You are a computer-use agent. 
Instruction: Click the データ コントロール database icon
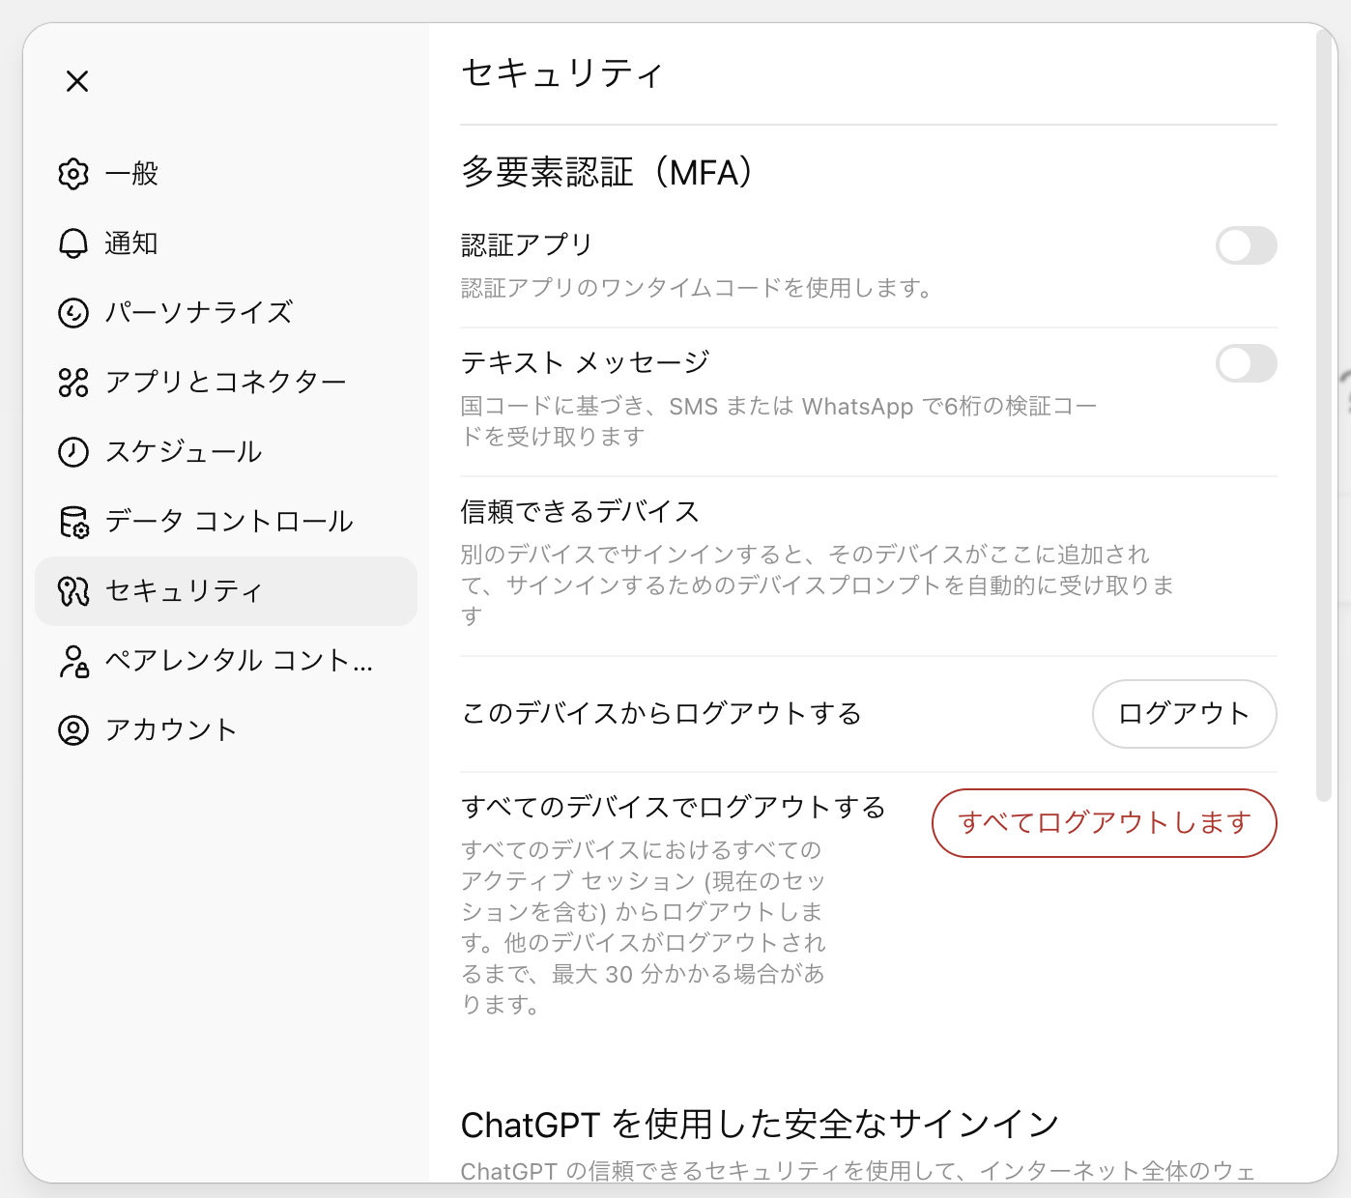(73, 522)
